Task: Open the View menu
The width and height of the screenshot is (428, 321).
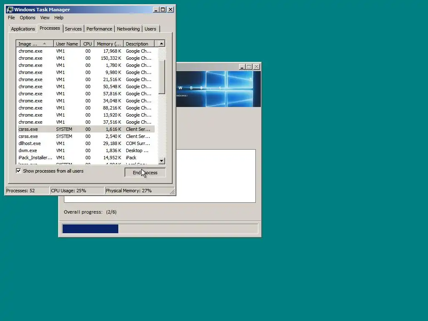Action: pos(45,18)
